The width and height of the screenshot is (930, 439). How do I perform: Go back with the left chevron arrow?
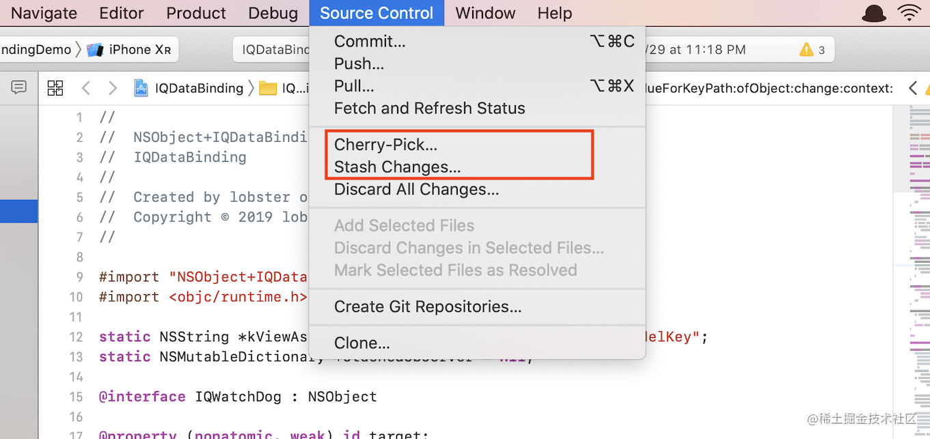85,87
